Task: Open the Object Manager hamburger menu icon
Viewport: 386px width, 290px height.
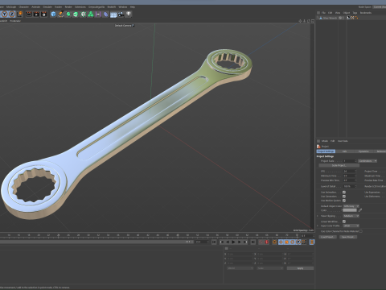Action: pos(318,13)
